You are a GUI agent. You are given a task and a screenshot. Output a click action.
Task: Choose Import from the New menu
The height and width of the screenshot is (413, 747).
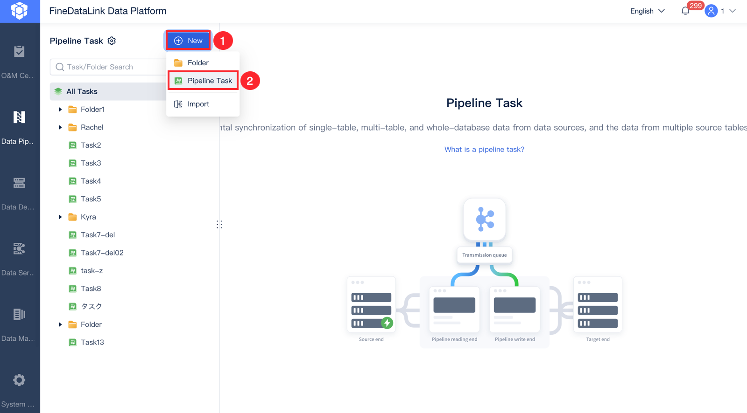[203, 104]
